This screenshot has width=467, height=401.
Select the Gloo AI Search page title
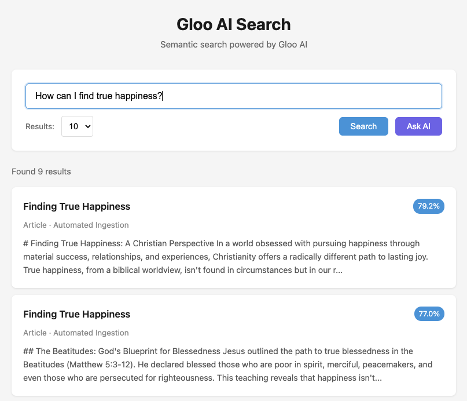(233, 24)
